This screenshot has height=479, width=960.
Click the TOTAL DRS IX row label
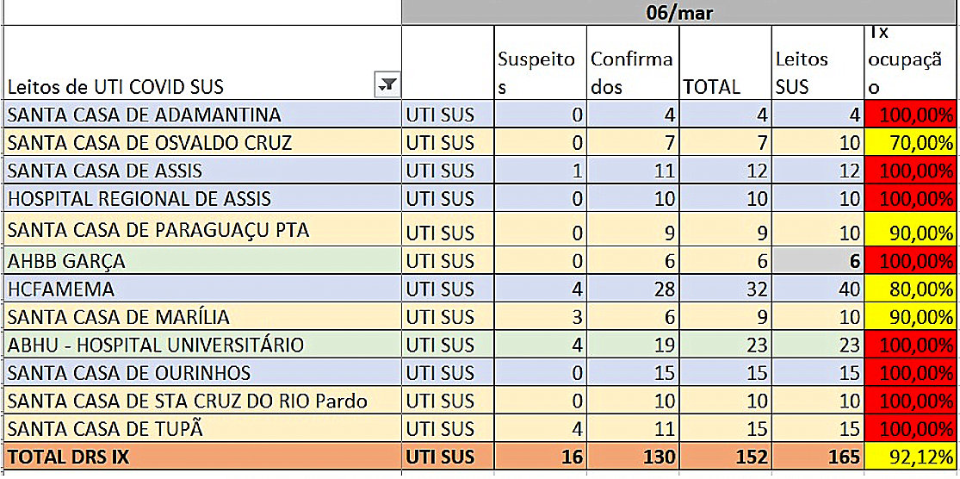[203, 457]
